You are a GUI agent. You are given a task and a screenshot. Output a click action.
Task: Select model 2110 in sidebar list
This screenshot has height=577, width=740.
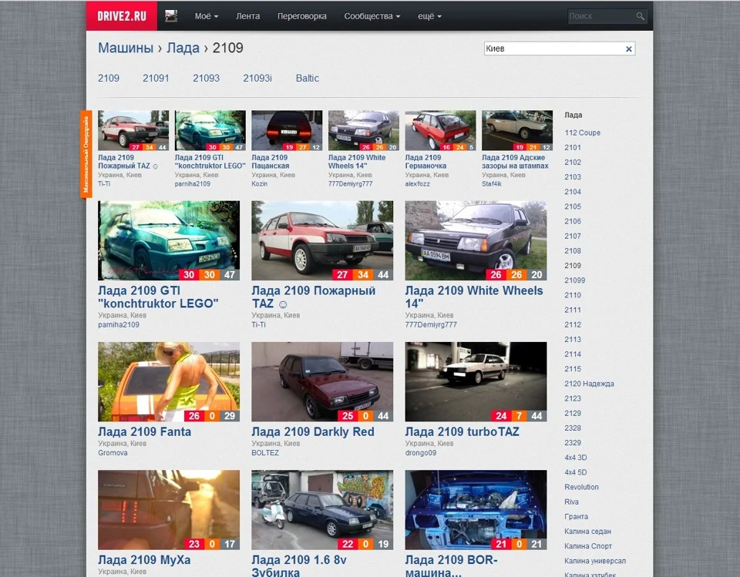pyautogui.click(x=573, y=295)
